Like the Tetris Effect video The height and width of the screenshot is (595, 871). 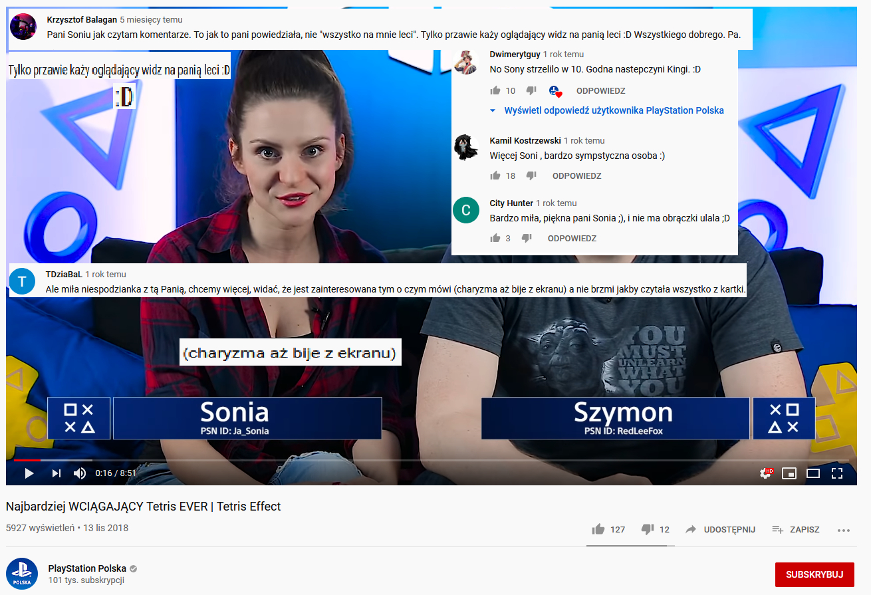click(598, 529)
